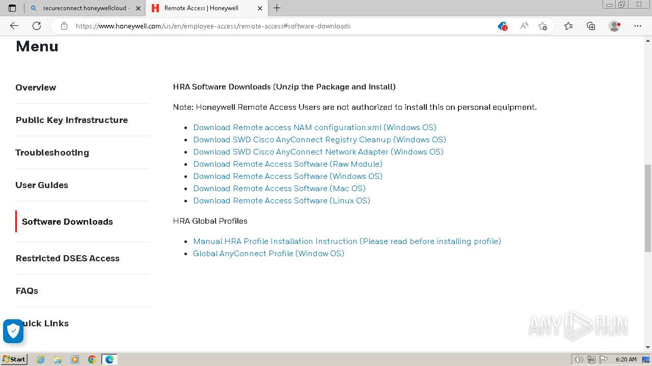This screenshot has width=652, height=366.
Task: Click the address bar URL
Action: coord(213,26)
